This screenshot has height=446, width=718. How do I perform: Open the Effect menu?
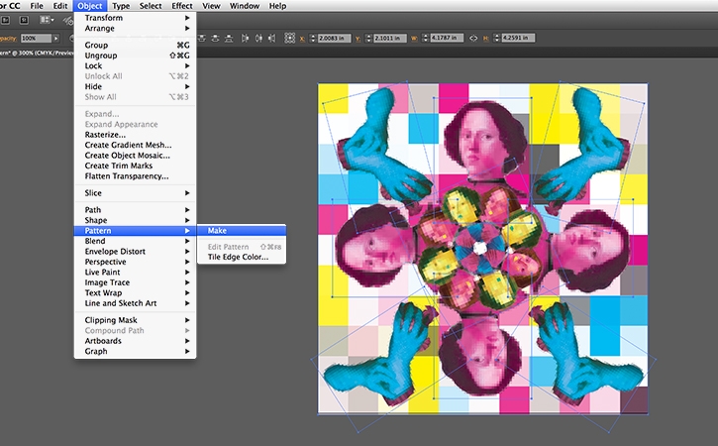182,6
